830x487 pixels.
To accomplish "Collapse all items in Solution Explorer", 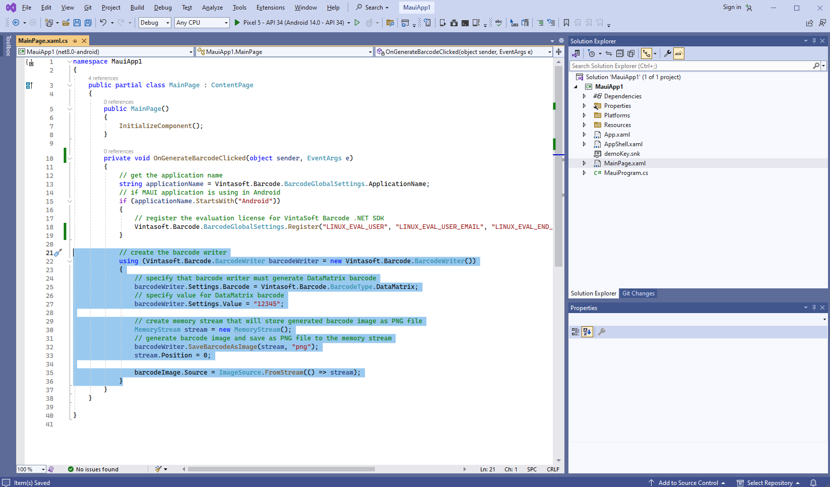I will pyautogui.click(x=620, y=53).
